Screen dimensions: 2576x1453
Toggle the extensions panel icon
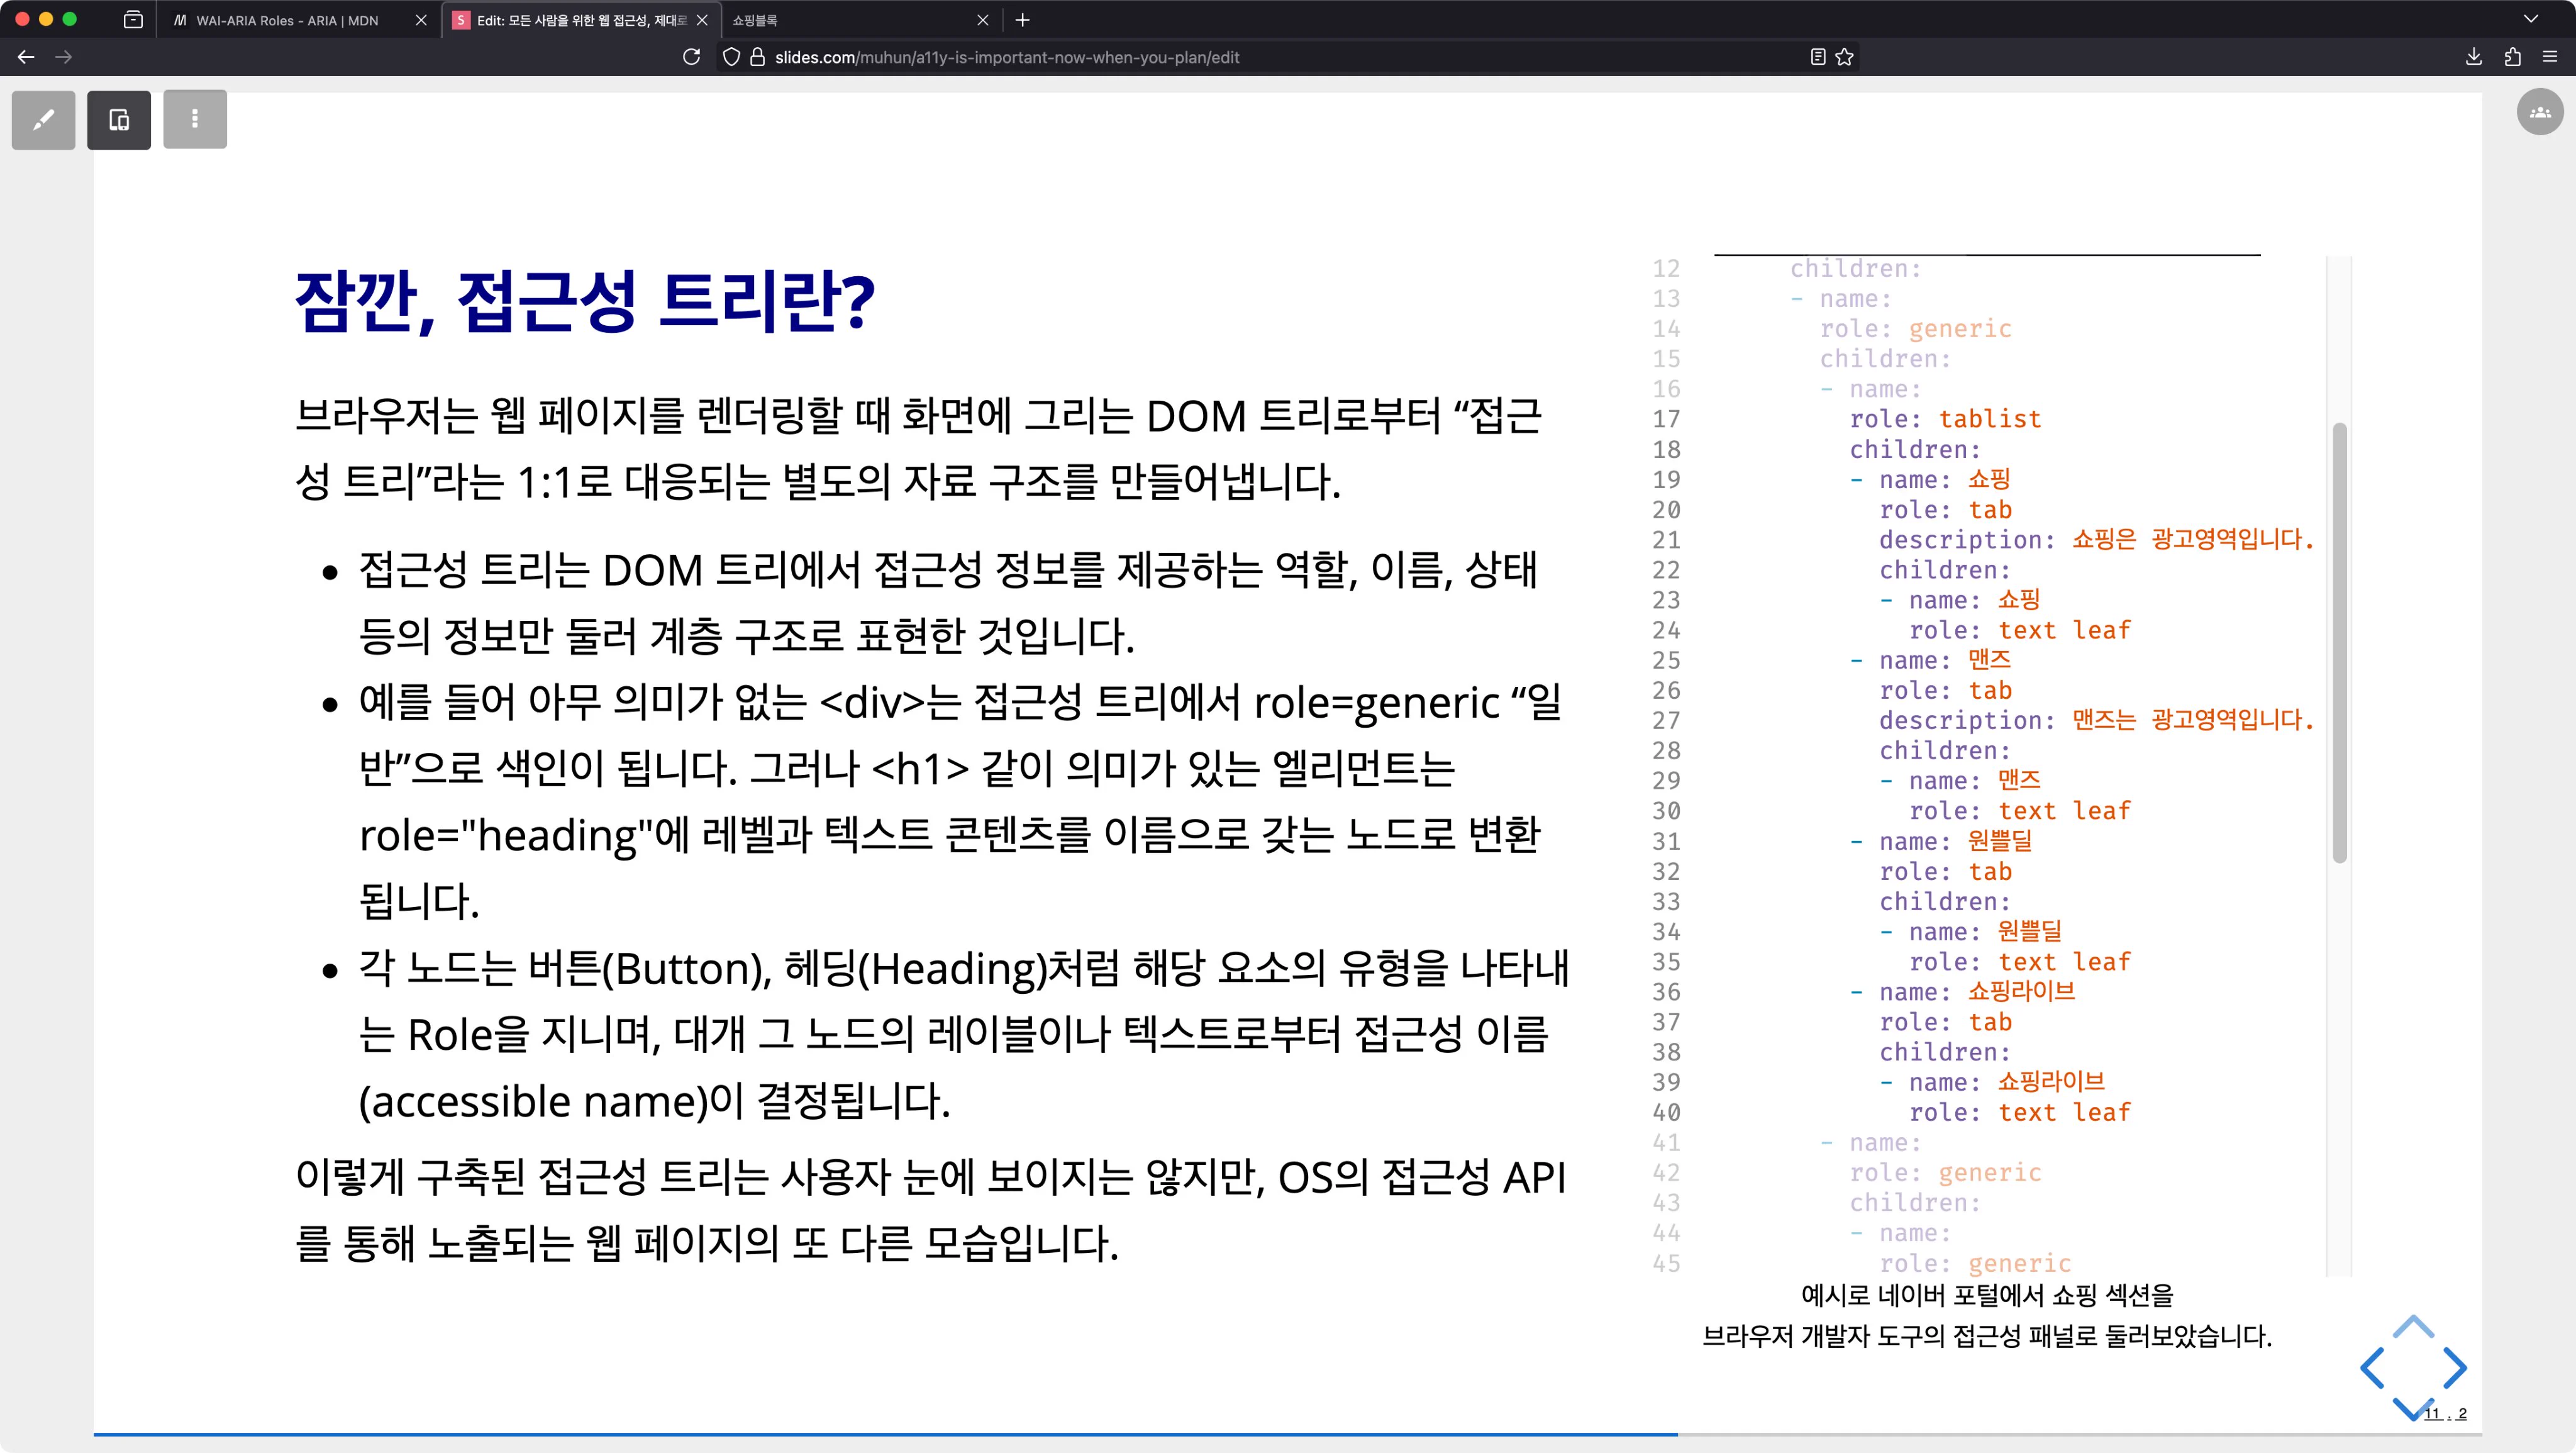tap(2512, 57)
